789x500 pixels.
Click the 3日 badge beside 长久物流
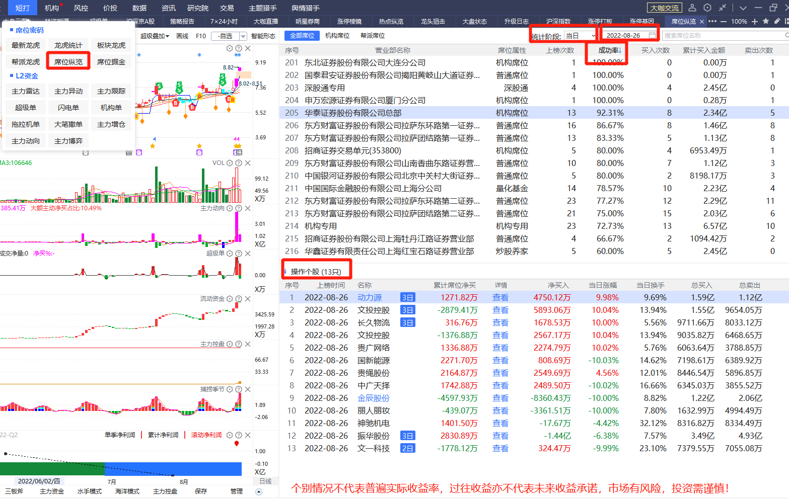tap(407, 322)
